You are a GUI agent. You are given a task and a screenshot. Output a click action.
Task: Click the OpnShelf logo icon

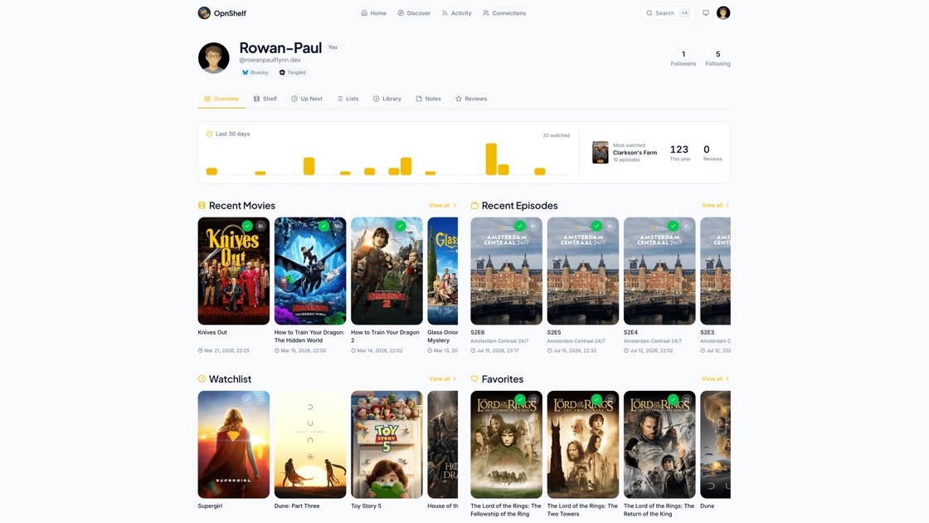(x=204, y=13)
